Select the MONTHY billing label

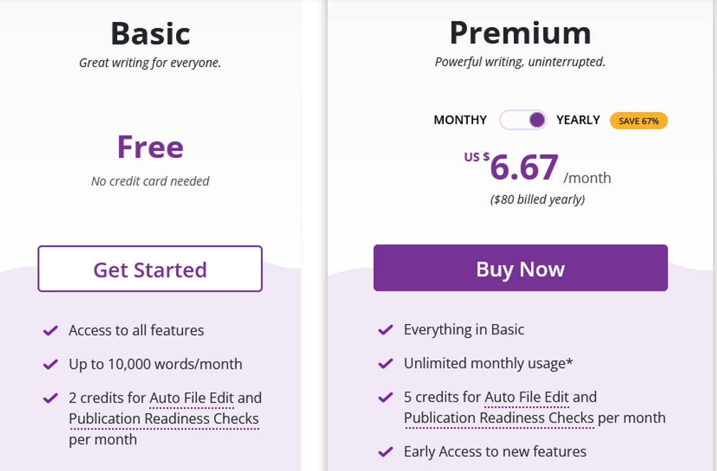pos(460,120)
